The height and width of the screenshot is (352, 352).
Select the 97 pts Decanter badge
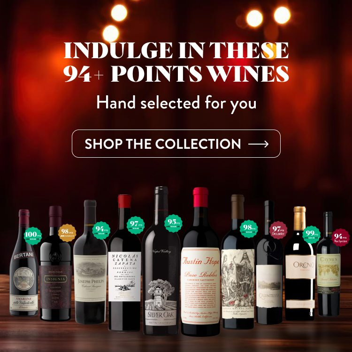tap(278, 230)
